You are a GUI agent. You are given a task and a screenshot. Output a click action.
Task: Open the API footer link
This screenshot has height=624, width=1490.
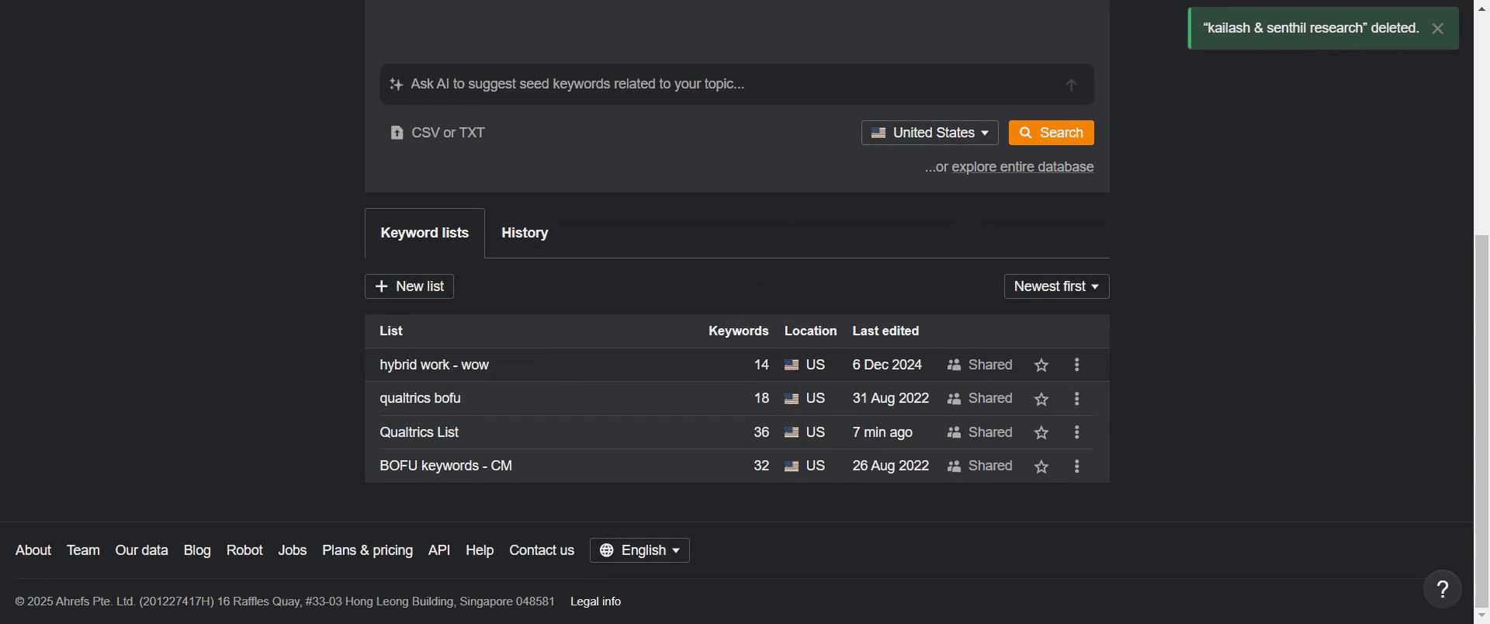[439, 550]
